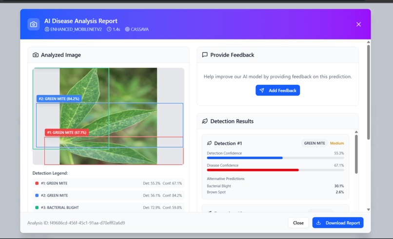Image resolution: width=393 pixels, height=239 pixels.
Task: Click the 30.1% value for Bacterial Blight
Action: point(339,186)
